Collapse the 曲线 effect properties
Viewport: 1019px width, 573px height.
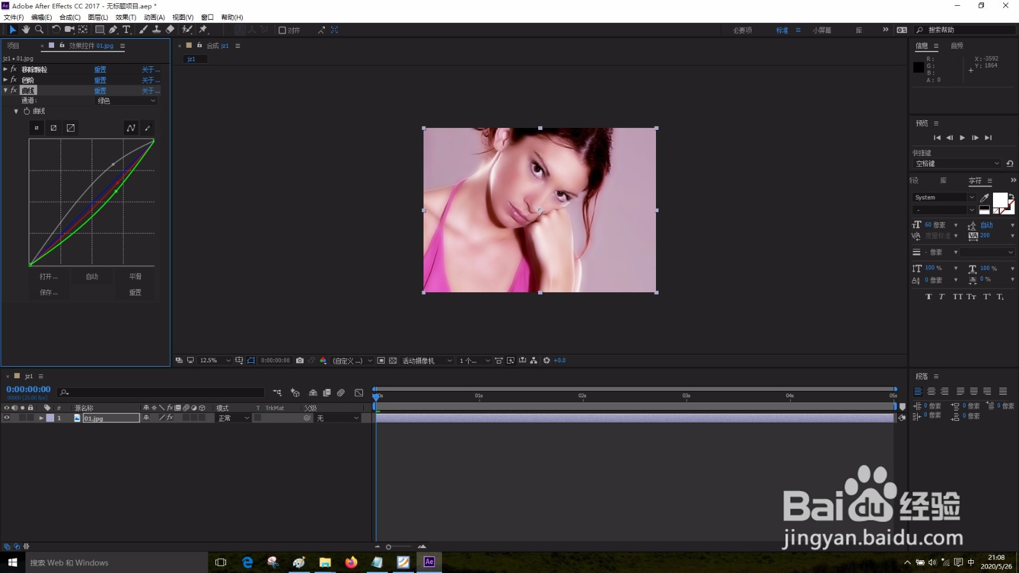coord(5,90)
